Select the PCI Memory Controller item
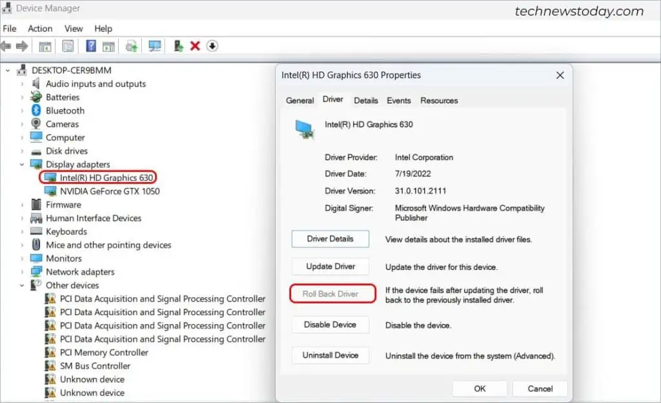The height and width of the screenshot is (403, 661). [x=104, y=353]
